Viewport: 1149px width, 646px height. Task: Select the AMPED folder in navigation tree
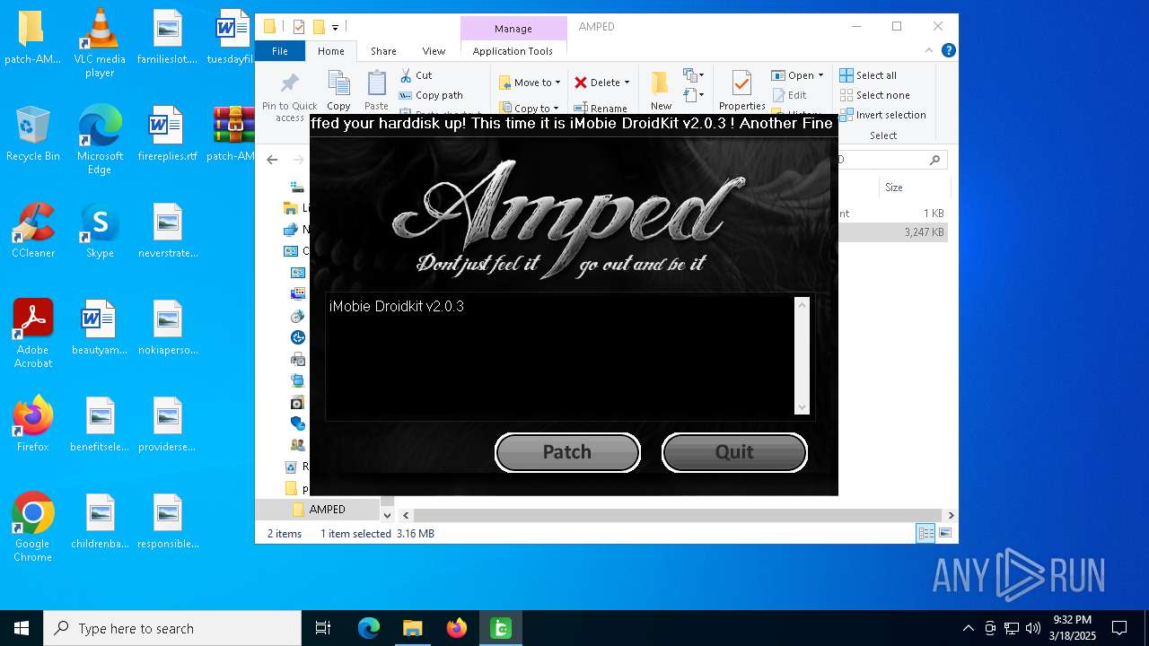coord(327,510)
